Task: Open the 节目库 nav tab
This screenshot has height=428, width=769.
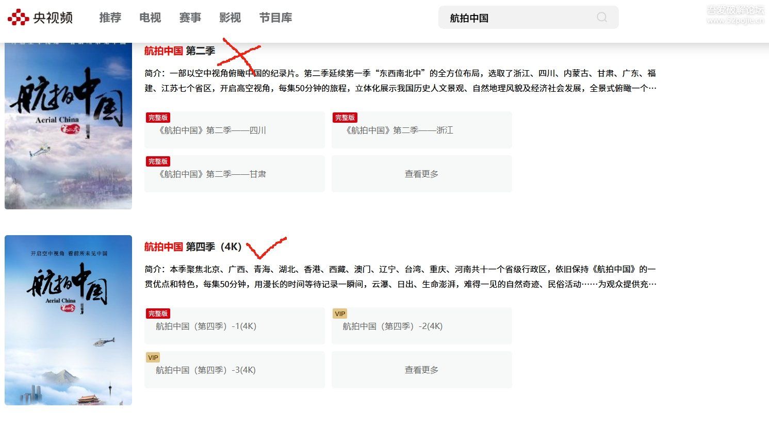Action: [x=275, y=18]
